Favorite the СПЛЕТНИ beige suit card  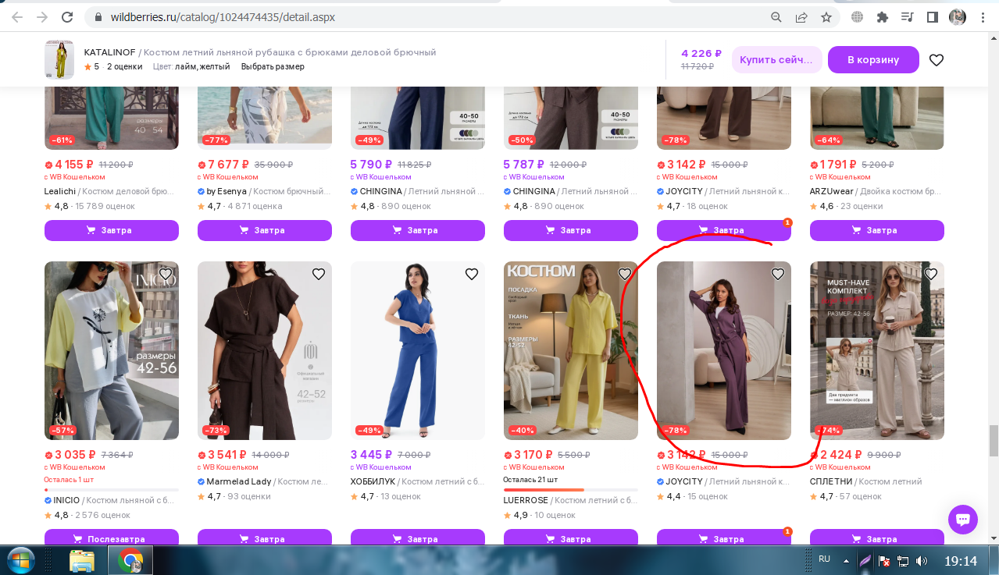931,274
